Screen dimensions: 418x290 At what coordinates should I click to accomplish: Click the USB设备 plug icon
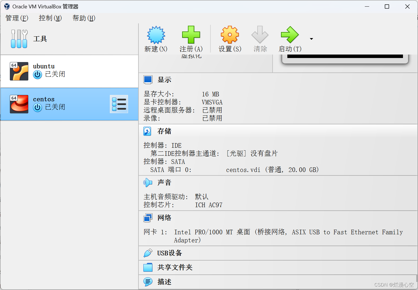tap(148, 253)
